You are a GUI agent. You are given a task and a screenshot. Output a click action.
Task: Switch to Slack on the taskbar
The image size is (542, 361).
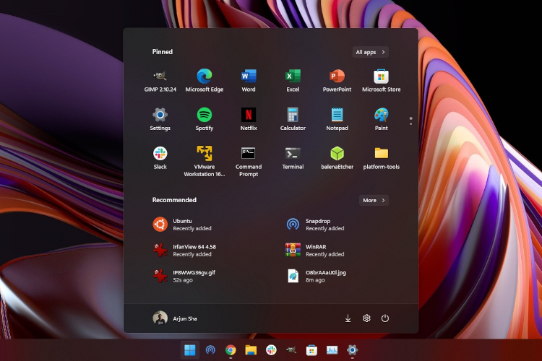271,350
